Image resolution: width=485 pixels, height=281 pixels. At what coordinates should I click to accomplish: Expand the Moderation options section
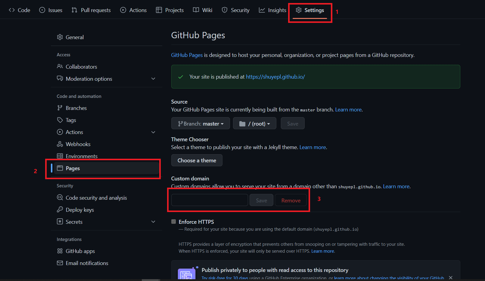153,79
